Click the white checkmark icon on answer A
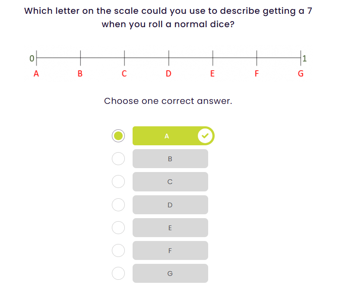 (x=206, y=136)
